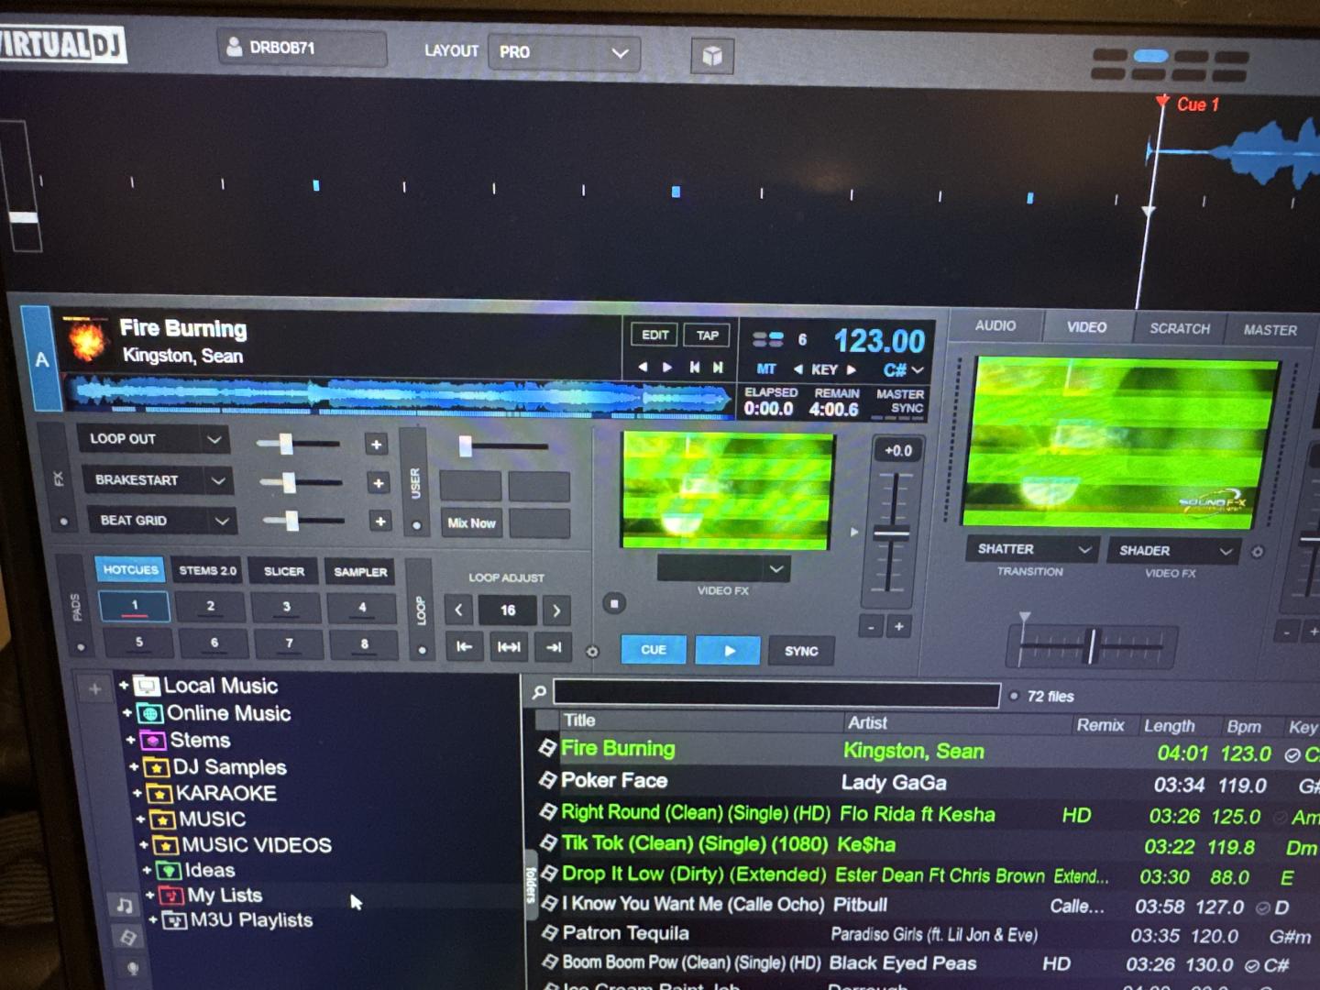Click the play button on deck A
This screenshot has height=990, width=1320.
(x=728, y=650)
